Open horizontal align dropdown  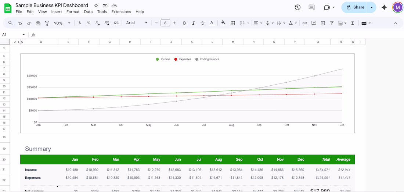coord(258,23)
